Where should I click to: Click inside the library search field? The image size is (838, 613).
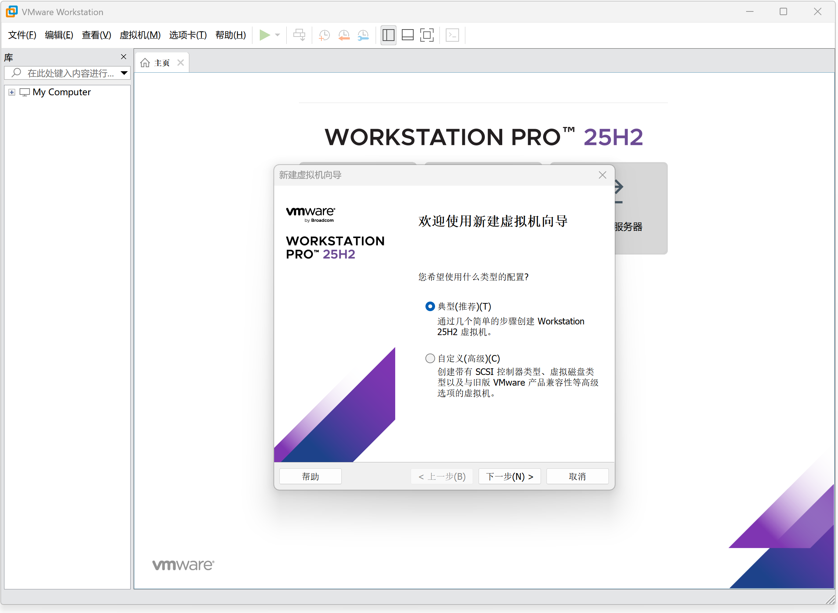(x=67, y=73)
